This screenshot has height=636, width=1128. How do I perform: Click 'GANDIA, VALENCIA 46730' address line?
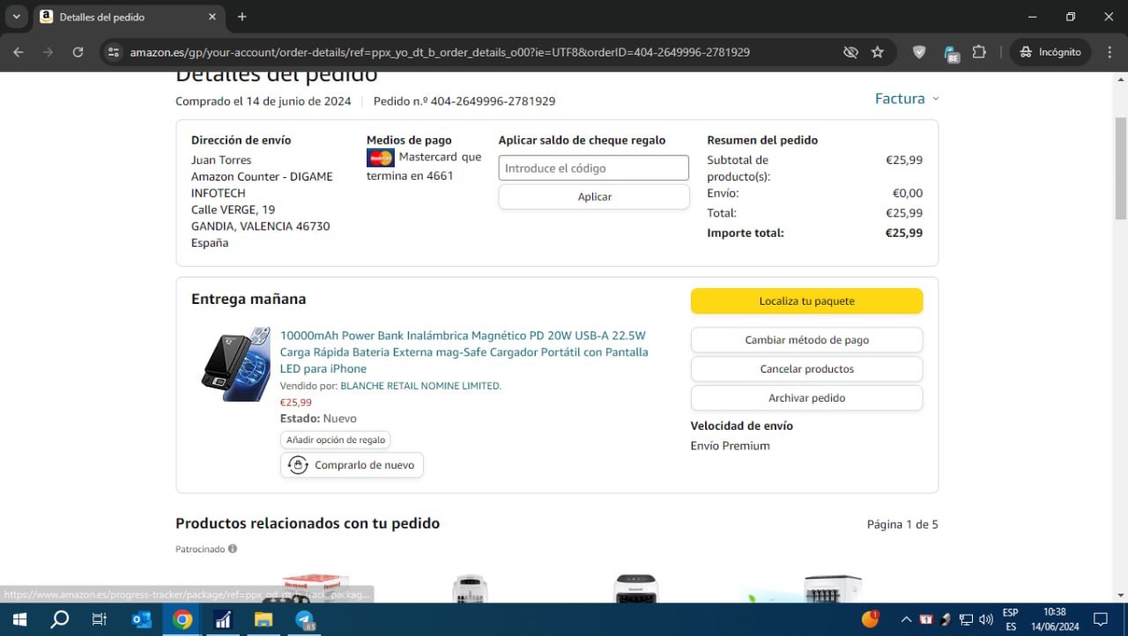[x=261, y=226]
